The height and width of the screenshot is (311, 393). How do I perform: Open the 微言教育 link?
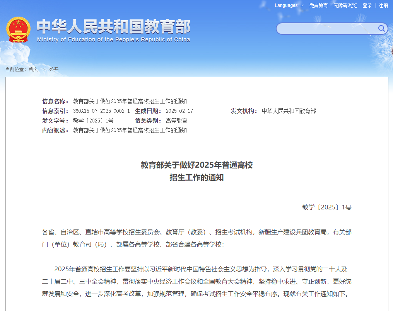pyautogui.click(x=318, y=5)
